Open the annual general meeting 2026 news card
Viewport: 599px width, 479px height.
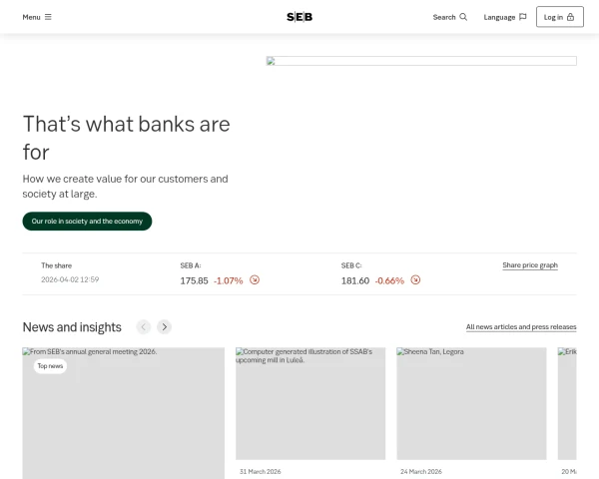pos(124,413)
